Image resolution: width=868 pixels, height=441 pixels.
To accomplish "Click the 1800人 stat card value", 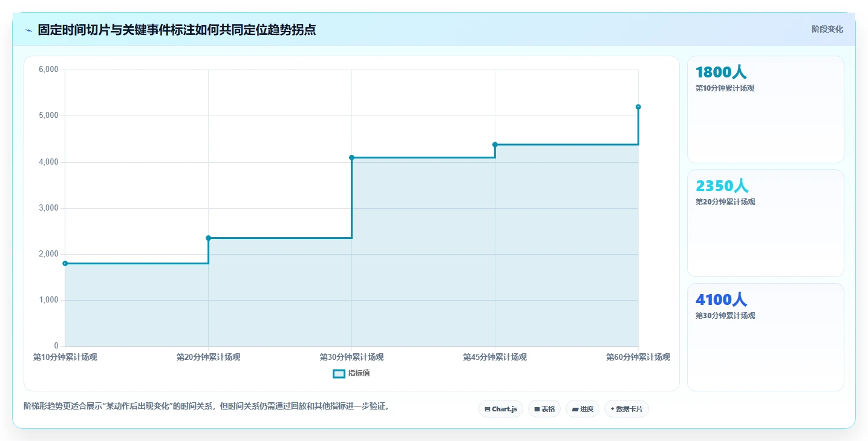I will pos(721,73).
